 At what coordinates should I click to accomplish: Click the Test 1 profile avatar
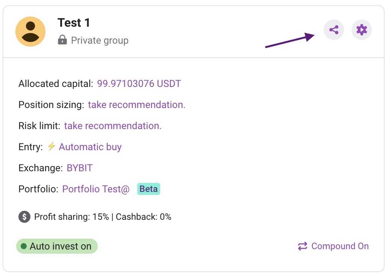[30, 32]
